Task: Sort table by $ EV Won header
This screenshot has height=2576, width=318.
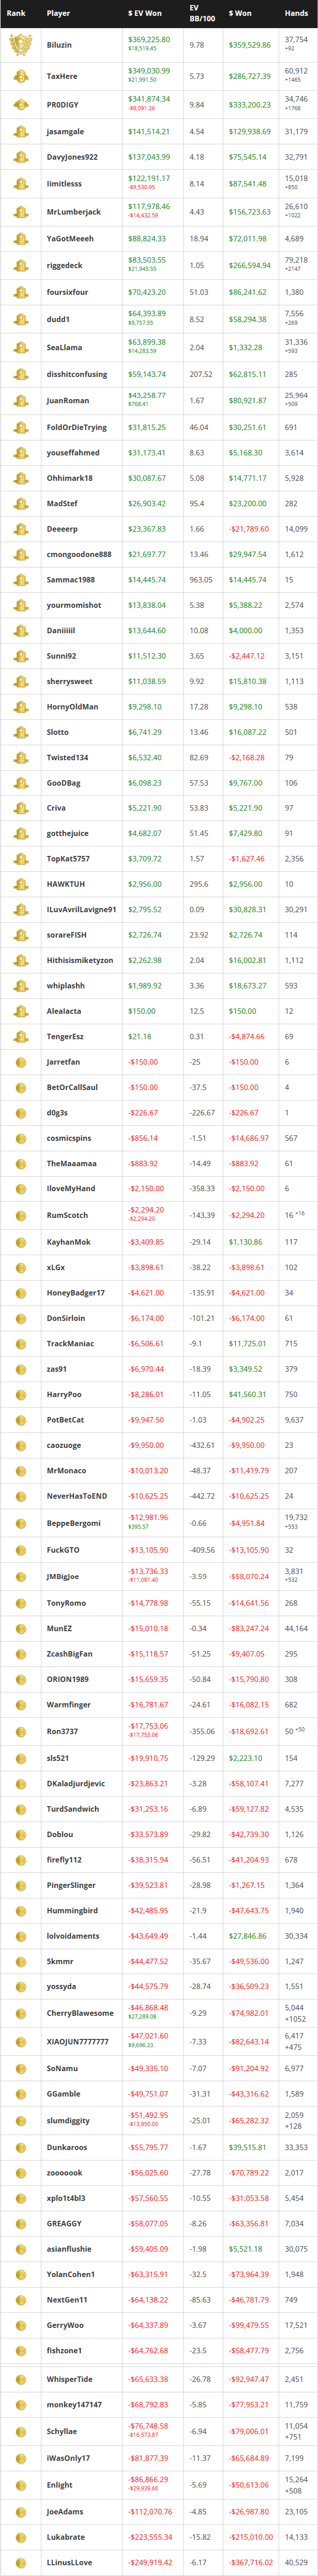Action: 145,13
